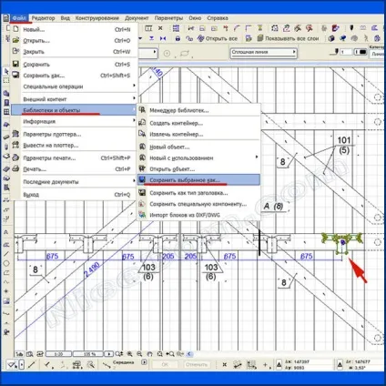The width and height of the screenshot is (386, 386).
Task: Expand the scale 1:20 selector
Action: tap(58, 354)
